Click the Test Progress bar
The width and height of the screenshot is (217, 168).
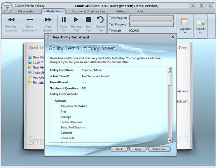151,24
